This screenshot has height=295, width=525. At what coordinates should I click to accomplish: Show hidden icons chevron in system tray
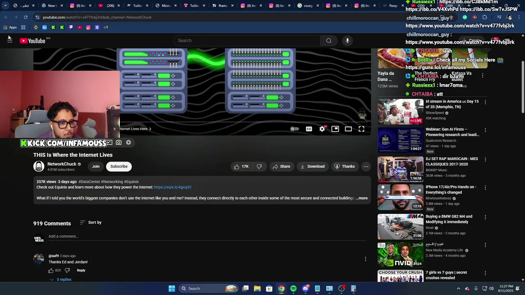(x=459, y=288)
